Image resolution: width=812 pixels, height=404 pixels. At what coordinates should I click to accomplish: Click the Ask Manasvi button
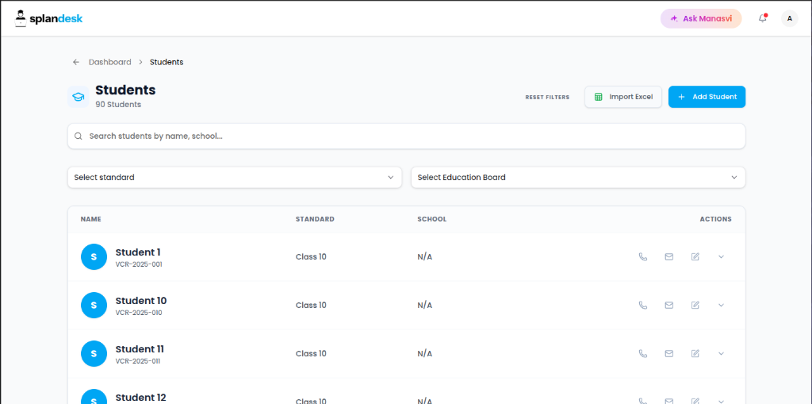point(701,19)
